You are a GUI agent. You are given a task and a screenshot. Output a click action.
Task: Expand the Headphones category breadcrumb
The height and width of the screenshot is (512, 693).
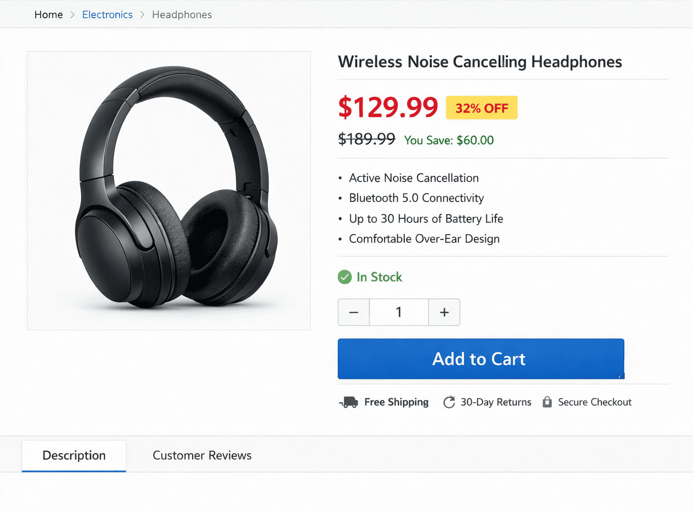(x=181, y=14)
